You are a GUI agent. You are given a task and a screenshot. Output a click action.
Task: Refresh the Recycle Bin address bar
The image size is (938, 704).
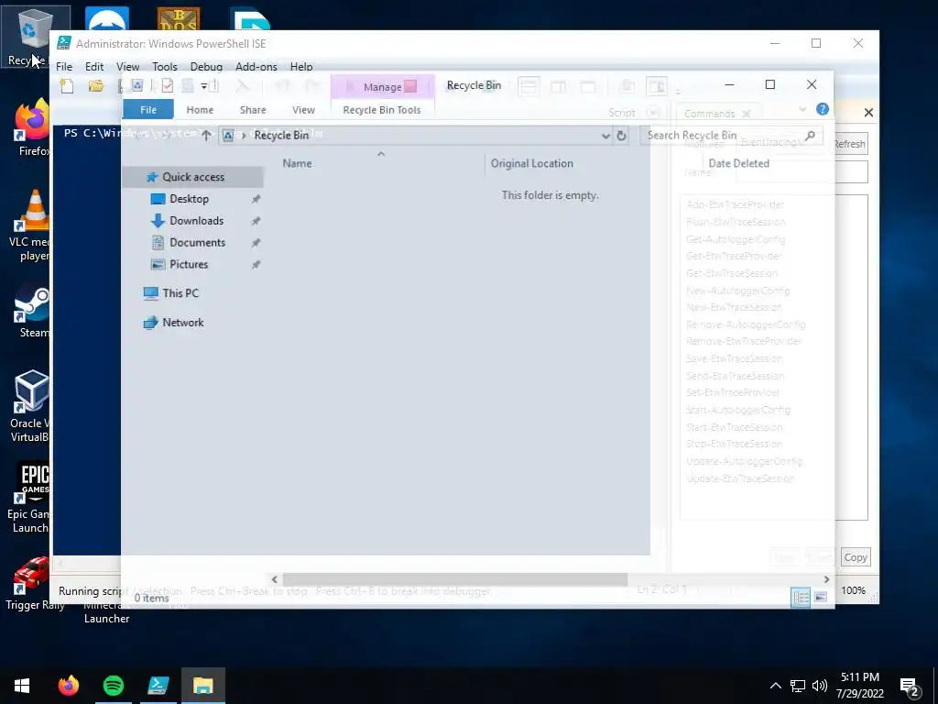[x=622, y=136]
